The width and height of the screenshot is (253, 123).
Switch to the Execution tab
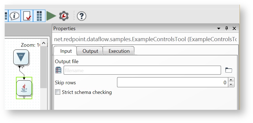119,51
